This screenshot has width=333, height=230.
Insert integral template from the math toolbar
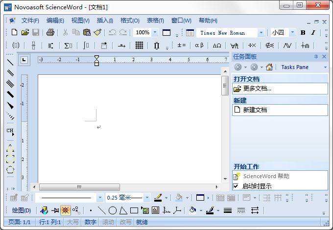coord(86,46)
